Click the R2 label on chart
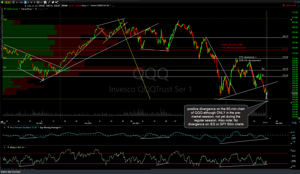The image size is (300, 174). pos(263,69)
